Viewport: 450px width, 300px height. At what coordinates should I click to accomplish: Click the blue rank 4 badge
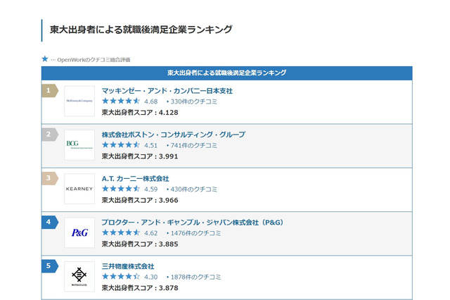click(x=50, y=222)
